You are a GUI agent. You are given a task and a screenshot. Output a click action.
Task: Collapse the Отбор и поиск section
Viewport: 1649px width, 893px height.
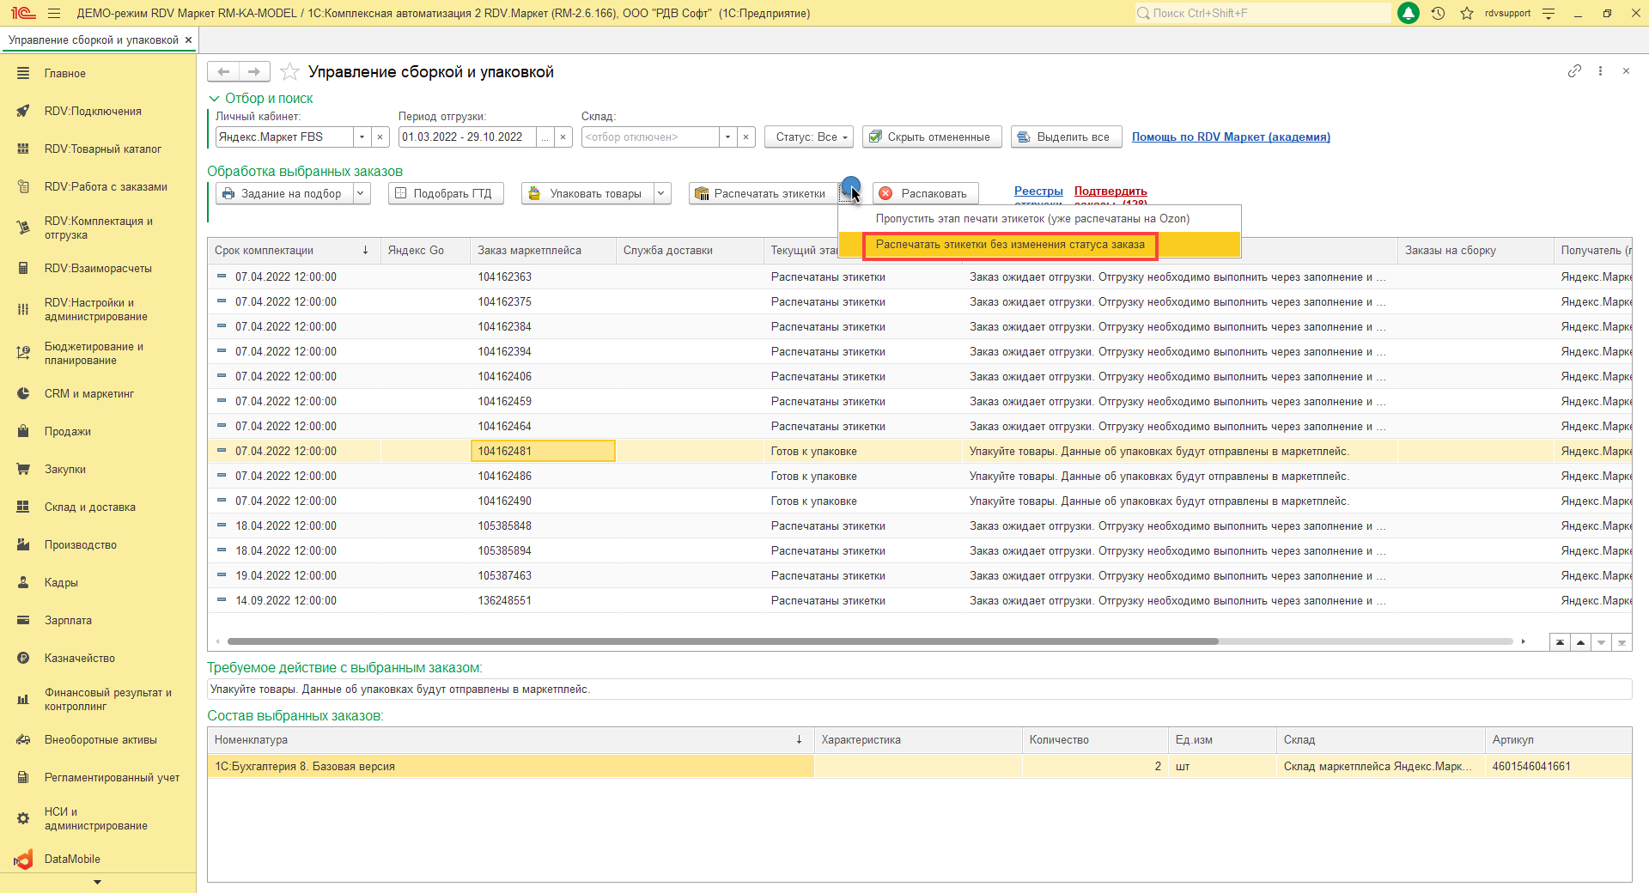[x=215, y=99]
